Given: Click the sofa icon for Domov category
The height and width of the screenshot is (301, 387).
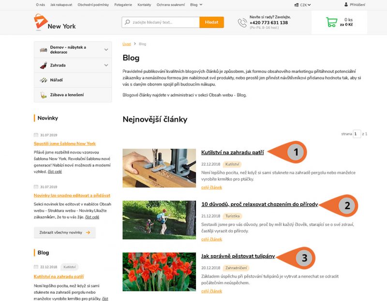Looking at the screenshot, I should 44,50.
